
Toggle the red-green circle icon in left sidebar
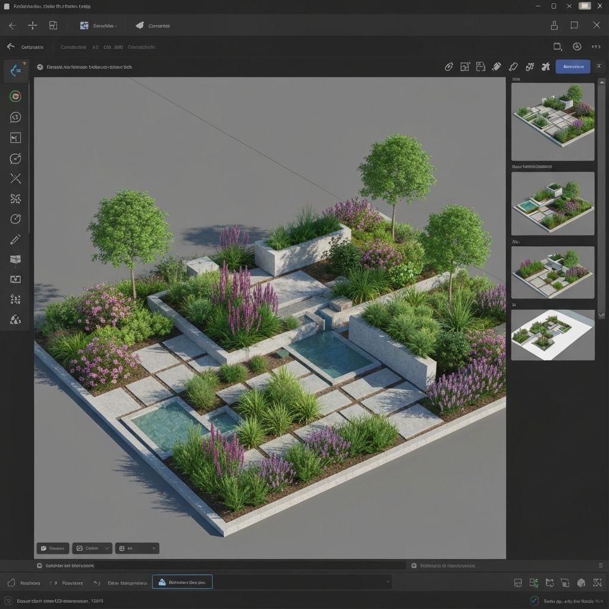click(x=15, y=96)
